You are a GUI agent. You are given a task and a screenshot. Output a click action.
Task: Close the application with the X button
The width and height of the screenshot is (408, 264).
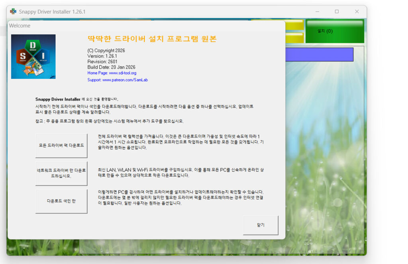tap(357, 12)
